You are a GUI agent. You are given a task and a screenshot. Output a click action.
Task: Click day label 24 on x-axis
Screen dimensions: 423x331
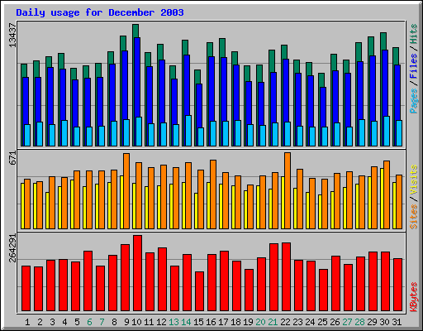(x=310, y=322)
